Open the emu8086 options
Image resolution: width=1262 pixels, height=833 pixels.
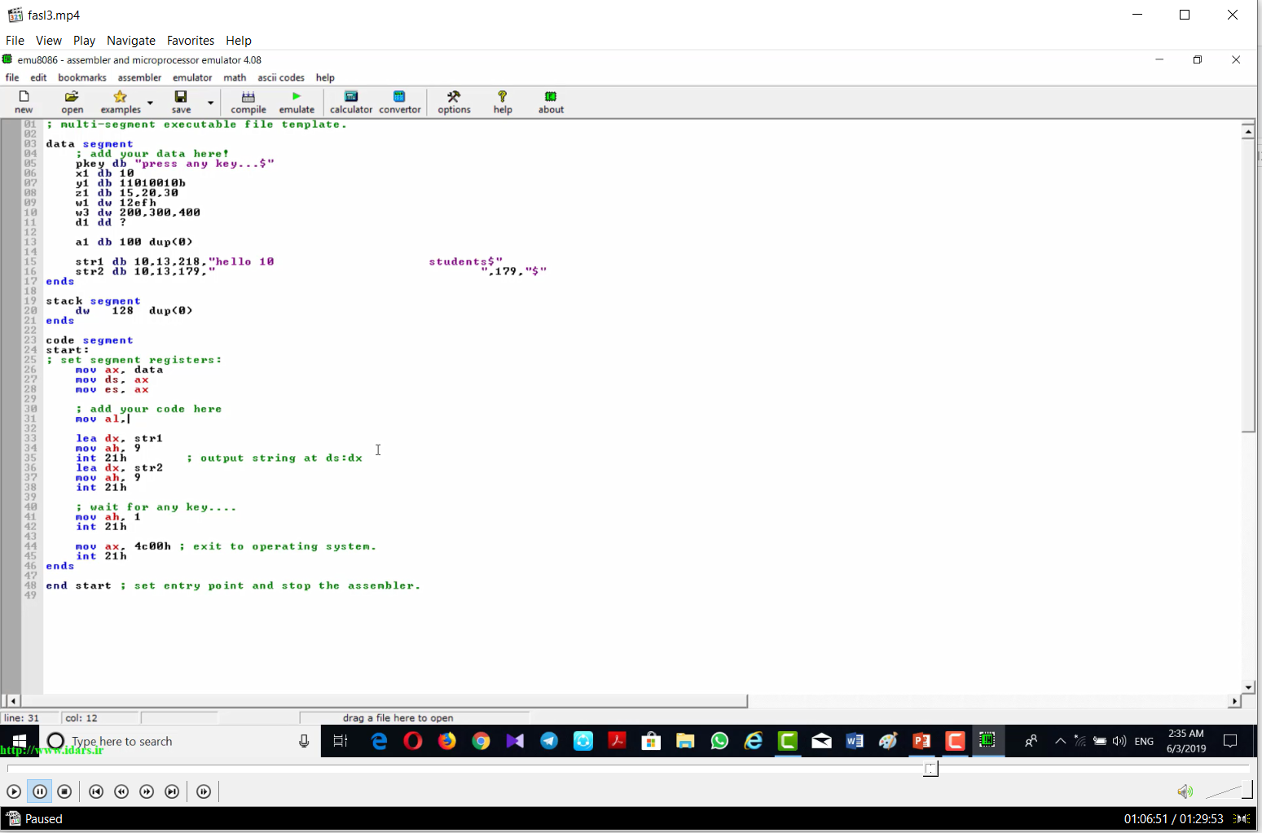454,102
